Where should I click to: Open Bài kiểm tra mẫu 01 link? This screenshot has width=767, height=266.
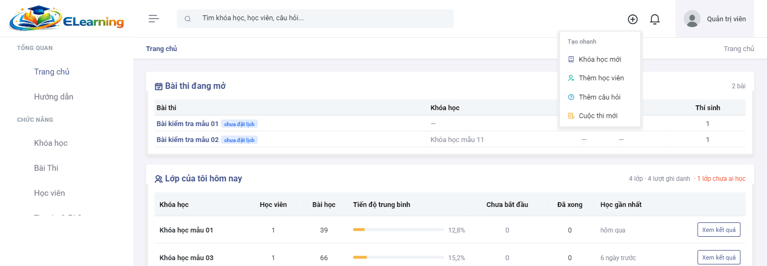(x=187, y=123)
